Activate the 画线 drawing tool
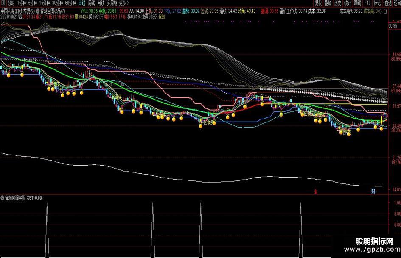The width and height of the screenshot is (401, 258). click(x=357, y=3)
